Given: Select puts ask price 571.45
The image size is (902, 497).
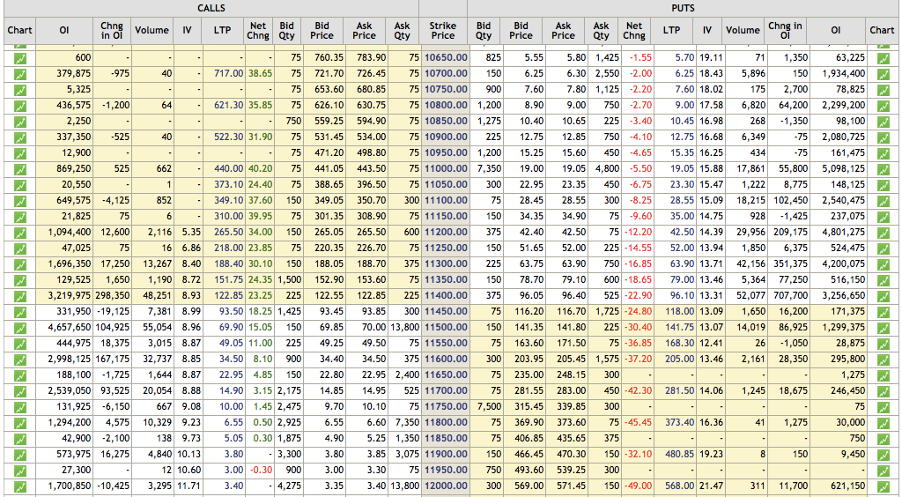Looking at the screenshot, I should pyautogui.click(x=571, y=486).
